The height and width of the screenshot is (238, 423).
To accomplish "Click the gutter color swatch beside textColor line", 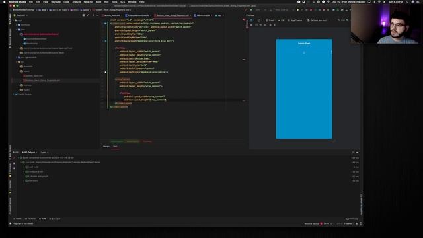I will 106,72.
